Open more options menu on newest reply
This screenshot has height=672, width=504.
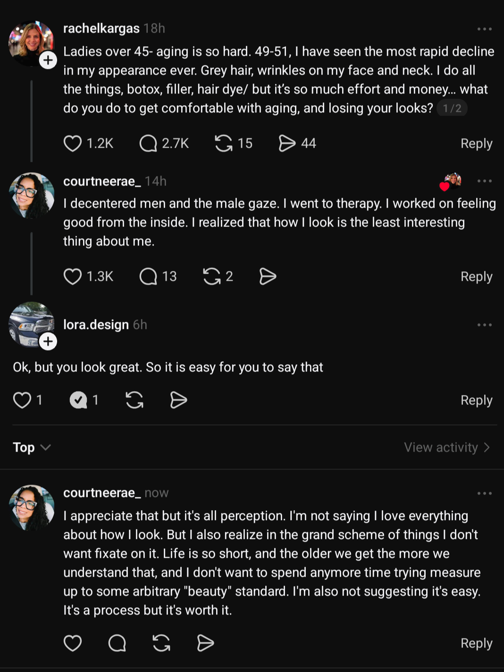(x=484, y=494)
